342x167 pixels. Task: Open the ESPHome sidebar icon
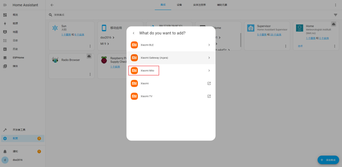tap(5, 58)
